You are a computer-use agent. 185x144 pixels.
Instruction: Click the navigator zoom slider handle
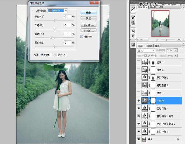click(166, 40)
